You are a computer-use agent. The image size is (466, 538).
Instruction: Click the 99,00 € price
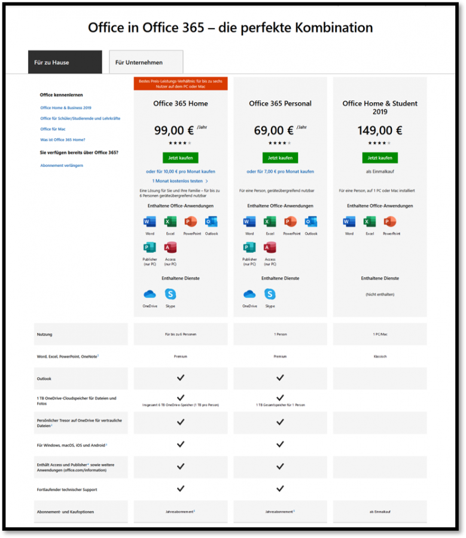point(173,130)
